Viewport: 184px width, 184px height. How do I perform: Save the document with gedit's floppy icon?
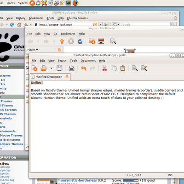point(59,68)
